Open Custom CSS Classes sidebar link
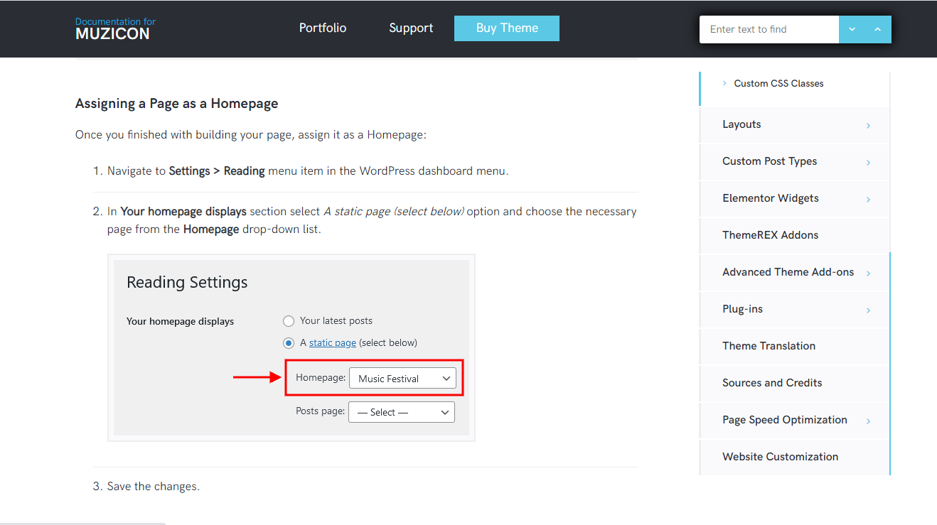Screen dimensions: 937x525 [x=778, y=83]
